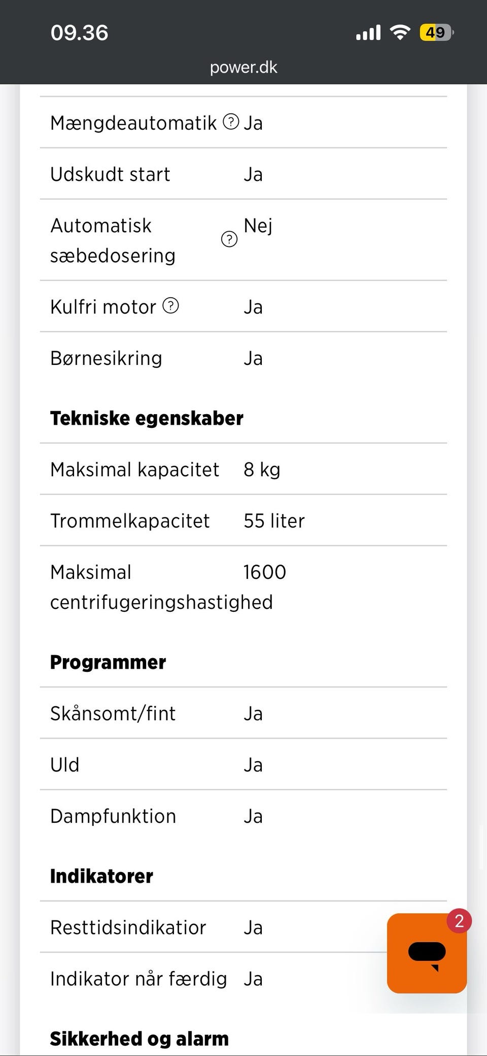Tap the Maksimal kapacitet row
The image size is (487, 1056).
click(243, 470)
